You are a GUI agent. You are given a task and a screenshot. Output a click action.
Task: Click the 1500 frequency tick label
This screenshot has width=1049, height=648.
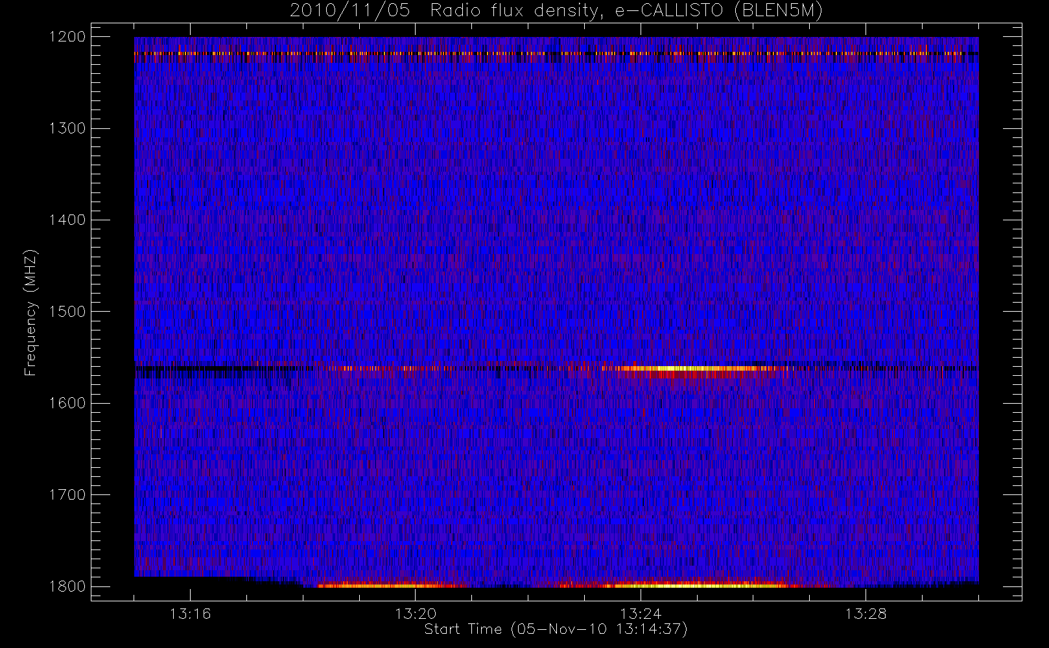click(67, 312)
